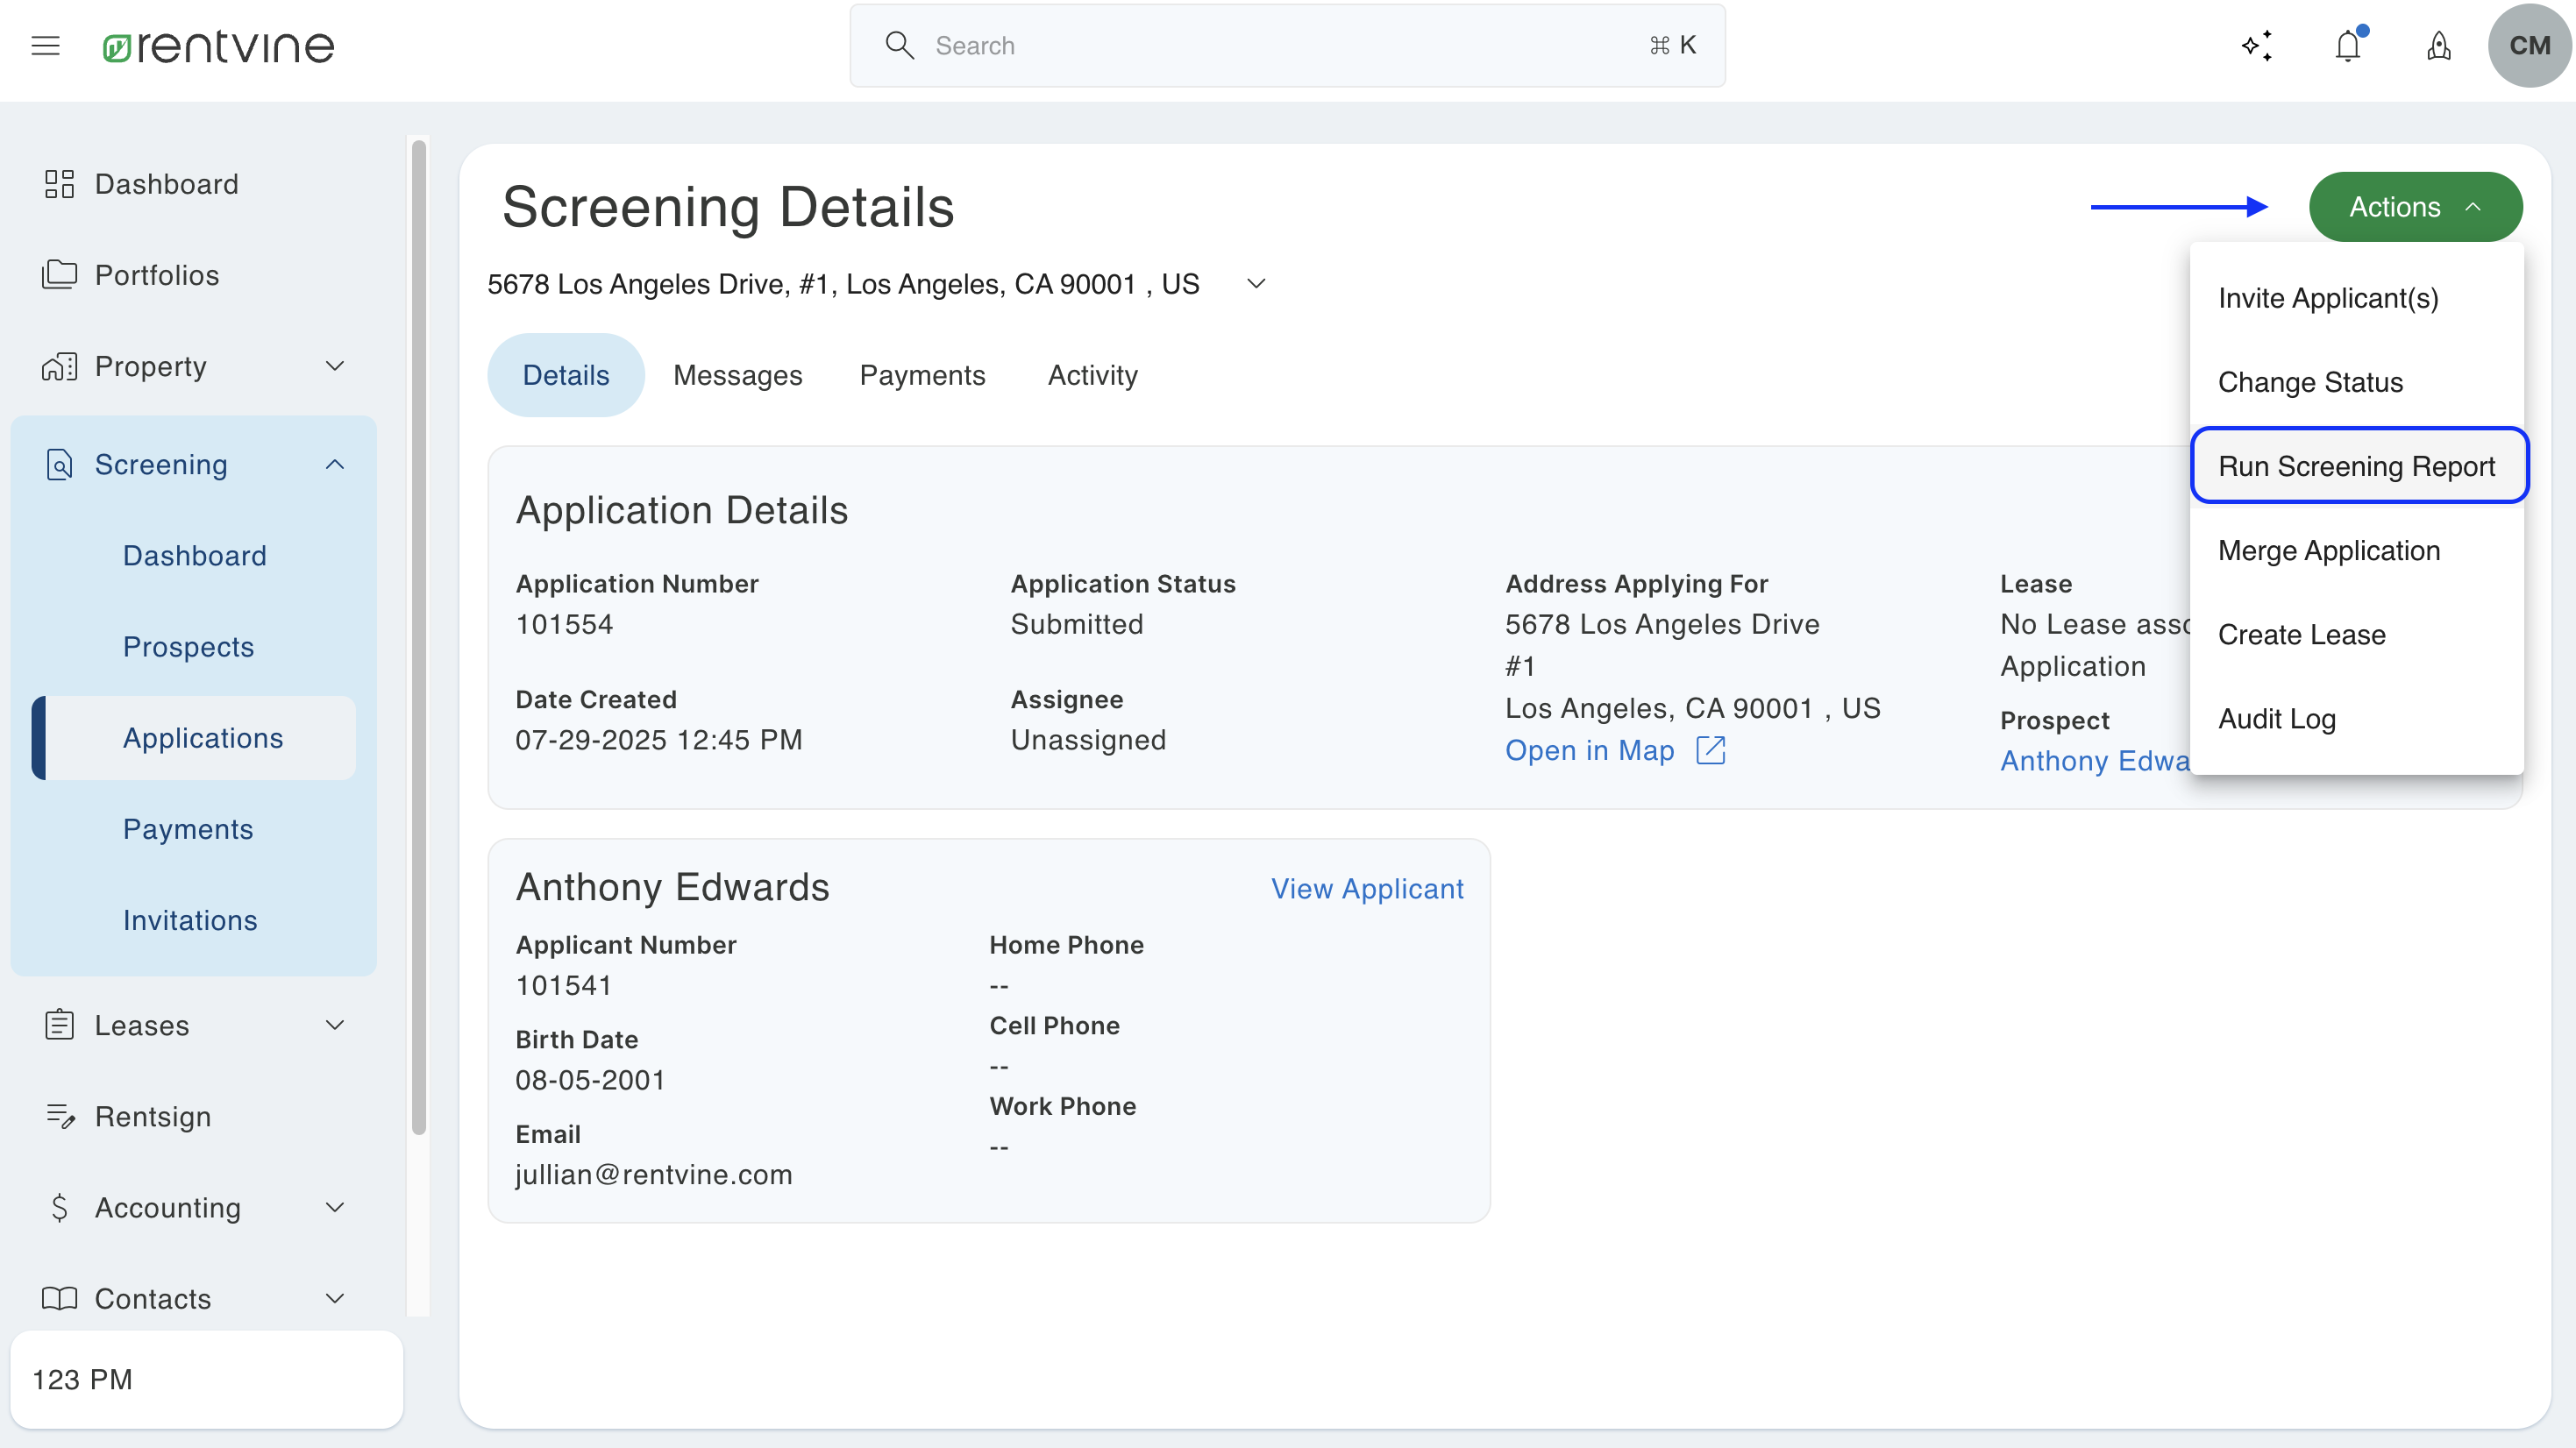Viewport: 2576px width, 1448px height.
Task: Go to main Dashboard in sidebar
Action: tap(166, 184)
